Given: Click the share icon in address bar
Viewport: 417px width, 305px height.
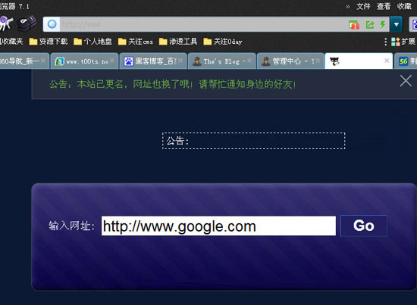Looking at the screenshot, I should [x=370, y=25].
